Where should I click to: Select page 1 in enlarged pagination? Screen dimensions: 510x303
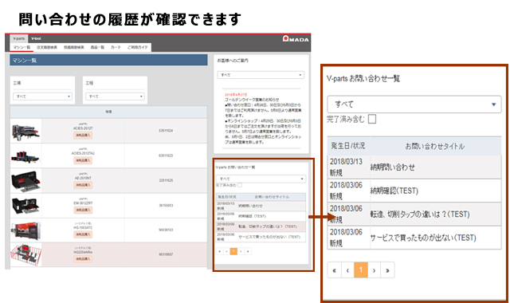361,270
